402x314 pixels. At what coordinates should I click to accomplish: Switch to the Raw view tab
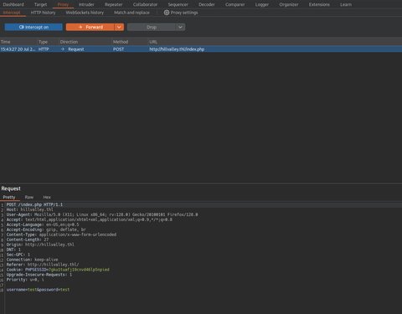tap(29, 197)
